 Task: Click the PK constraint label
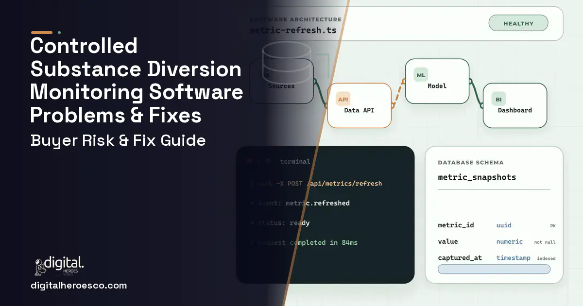pos(553,226)
